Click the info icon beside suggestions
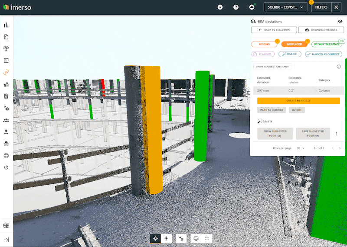347x247 pixels. pyautogui.click(x=338, y=67)
